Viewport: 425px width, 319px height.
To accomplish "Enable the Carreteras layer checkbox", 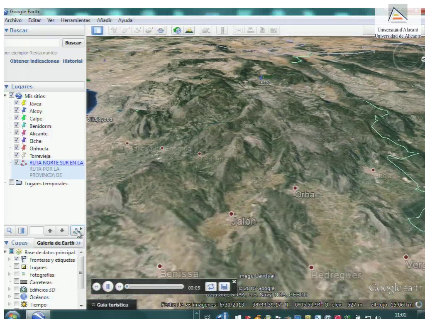I will point(16,281).
